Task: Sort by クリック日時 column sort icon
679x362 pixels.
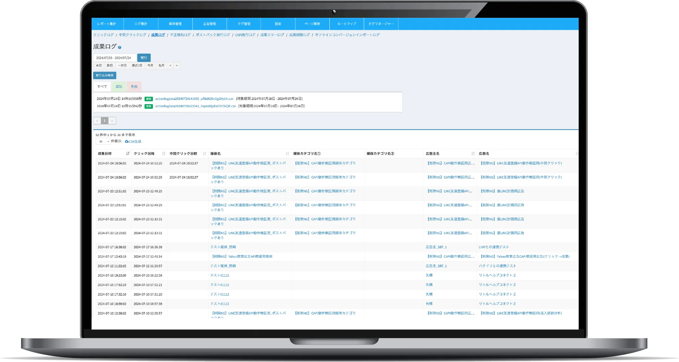Action: (164, 154)
